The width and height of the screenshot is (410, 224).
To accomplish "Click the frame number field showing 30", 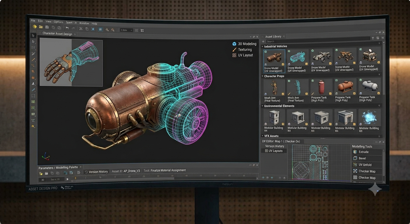I will [43, 180].
